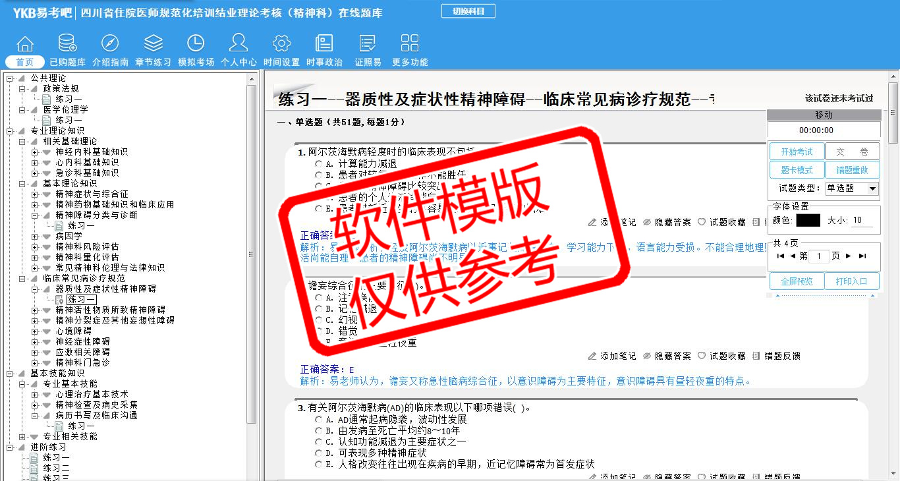Select option A for question 3
The height and width of the screenshot is (481, 900).
click(x=319, y=420)
